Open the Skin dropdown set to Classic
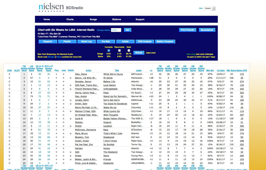266x170 pixels. click(x=209, y=8)
